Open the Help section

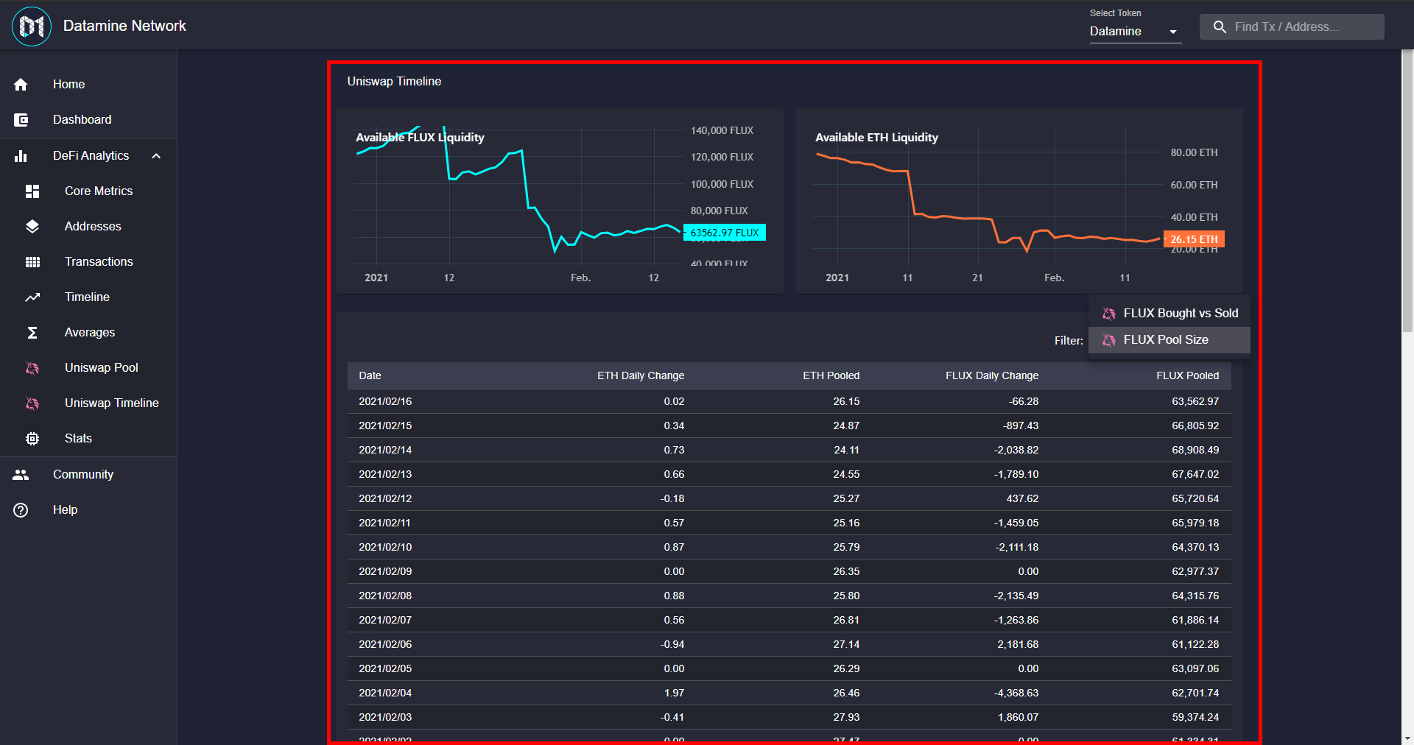[x=88, y=510]
